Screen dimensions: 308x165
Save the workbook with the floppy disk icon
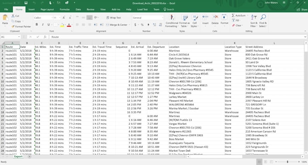click(x=26, y=3)
